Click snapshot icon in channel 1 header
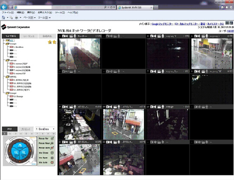The width and height of the screenshot is (234, 180). coord(71,36)
